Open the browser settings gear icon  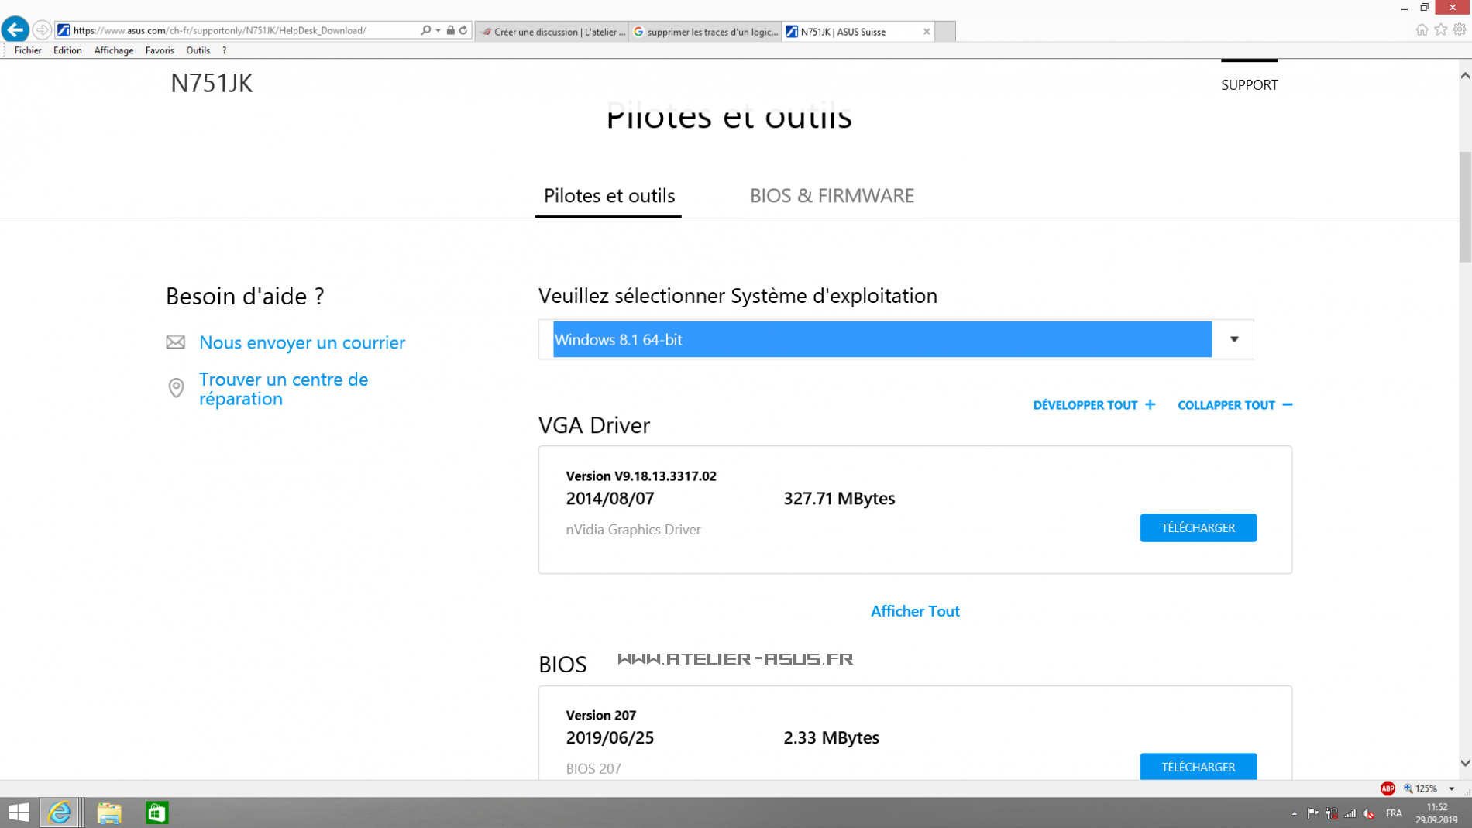point(1460,30)
